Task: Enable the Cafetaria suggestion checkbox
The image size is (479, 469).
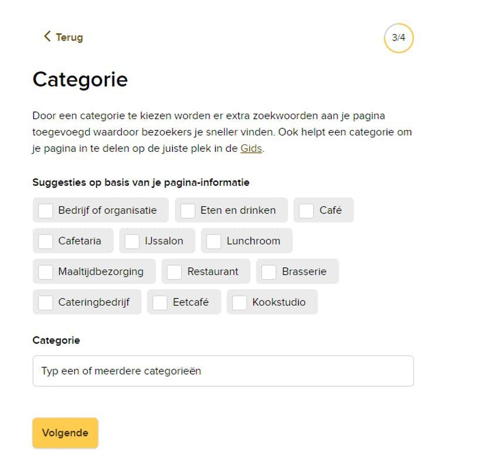Action: click(x=46, y=241)
